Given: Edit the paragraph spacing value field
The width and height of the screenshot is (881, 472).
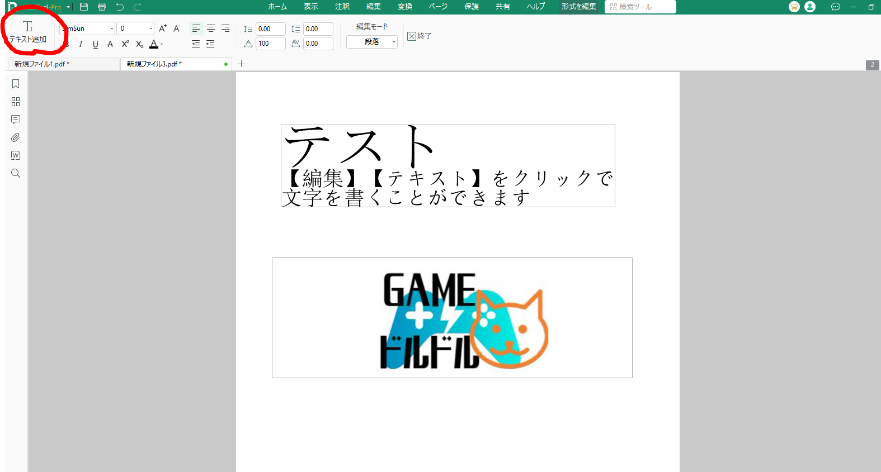Looking at the screenshot, I should [318, 29].
